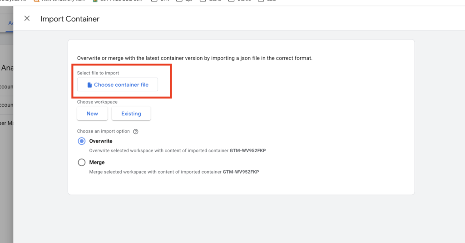Image resolution: width=465 pixels, height=243 pixels.
Task: Choose the New workspace button
Action: click(x=92, y=114)
